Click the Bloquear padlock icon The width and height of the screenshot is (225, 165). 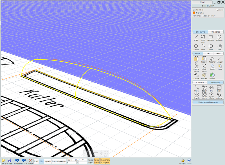pyautogui.click(x=204, y=76)
